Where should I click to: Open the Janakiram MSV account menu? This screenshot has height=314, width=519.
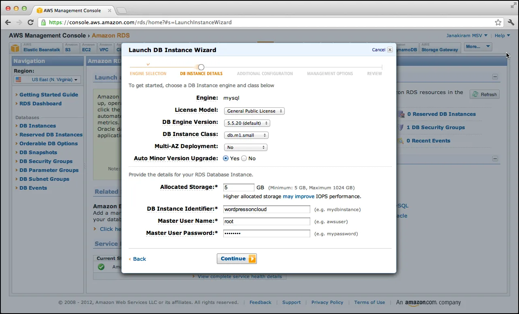coord(467,36)
